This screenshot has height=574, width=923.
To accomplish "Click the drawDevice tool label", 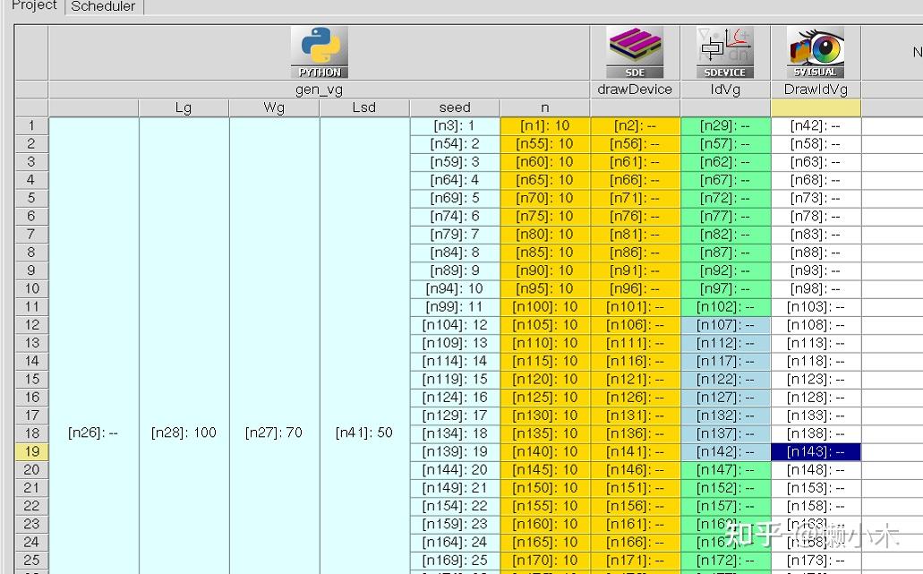I will (635, 90).
